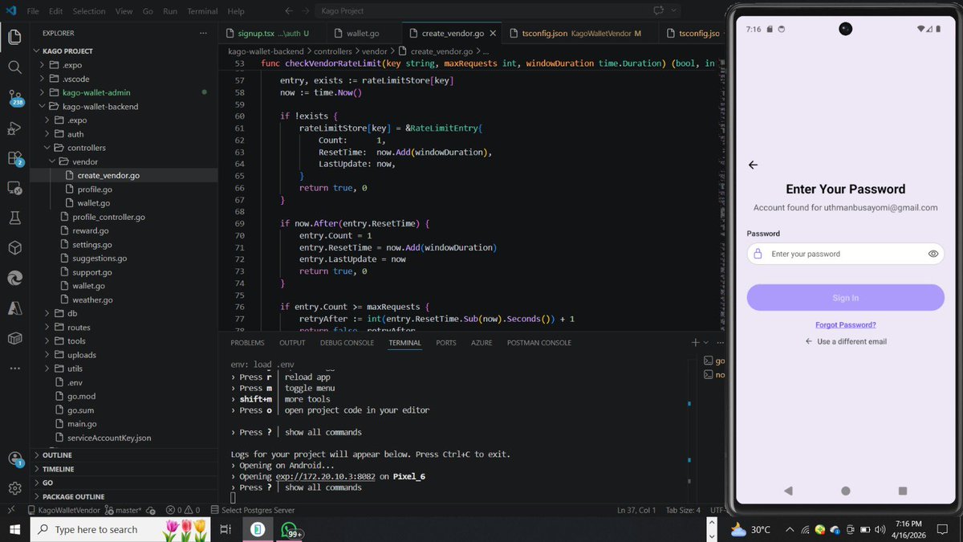This screenshot has height=542, width=963.
Task: Open terminal panel more actions ellipsis
Action: coord(720,343)
